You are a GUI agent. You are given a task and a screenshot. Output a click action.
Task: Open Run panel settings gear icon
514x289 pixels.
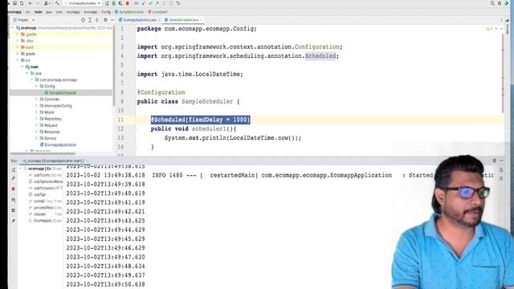pyautogui.click(x=495, y=161)
